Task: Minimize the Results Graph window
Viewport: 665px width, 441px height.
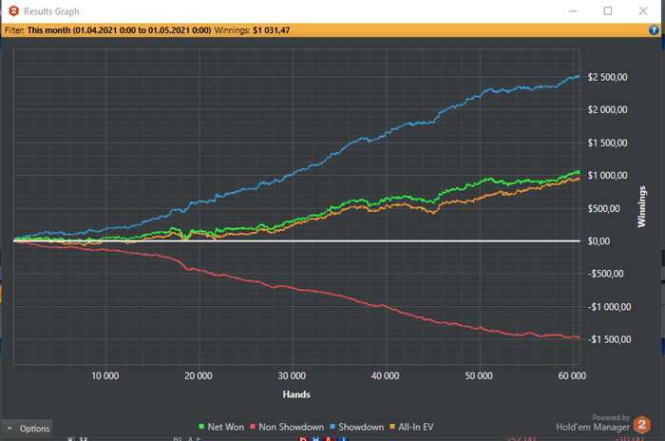Action: pyautogui.click(x=573, y=11)
